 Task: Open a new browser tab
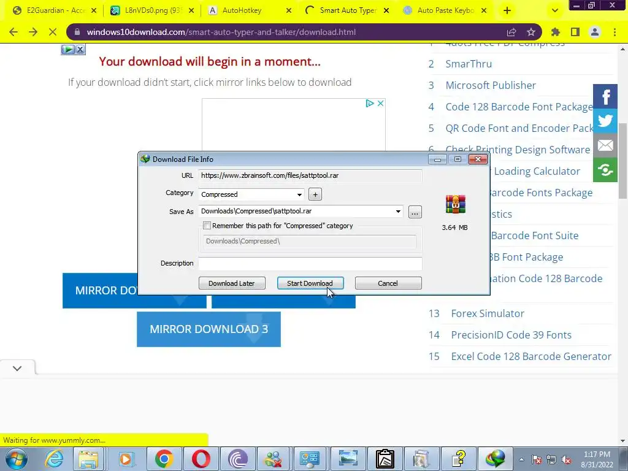507,10
